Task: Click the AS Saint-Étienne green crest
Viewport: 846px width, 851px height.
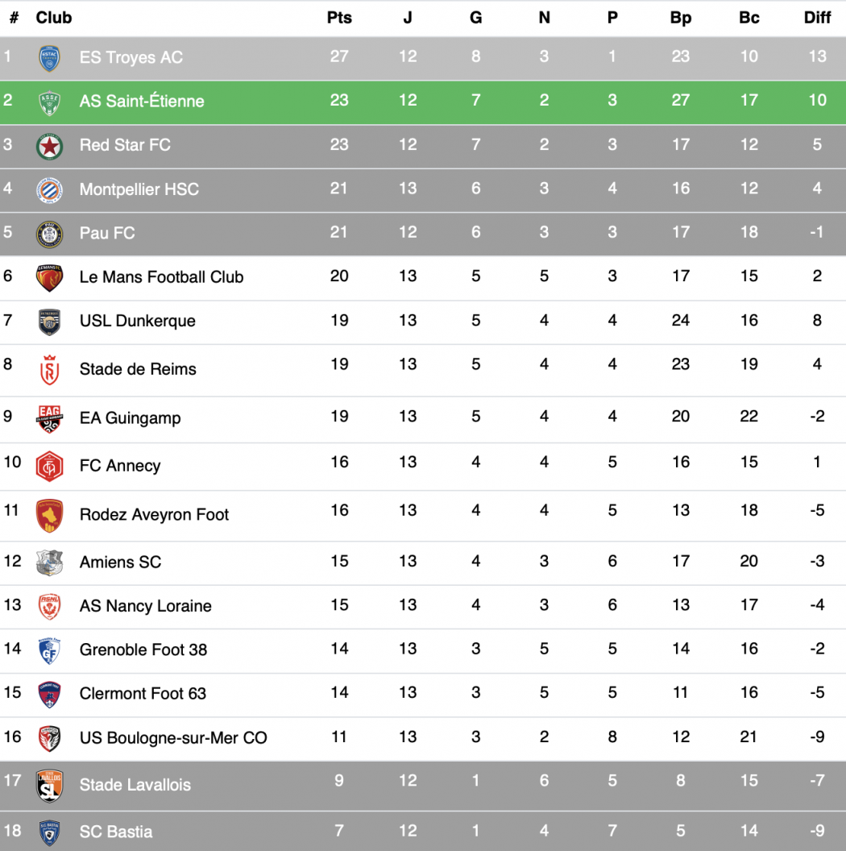Action: 50,102
